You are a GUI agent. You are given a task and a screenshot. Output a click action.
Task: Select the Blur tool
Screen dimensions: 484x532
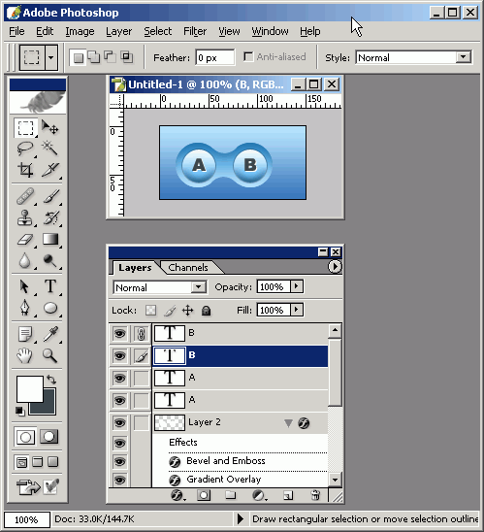(x=25, y=260)
